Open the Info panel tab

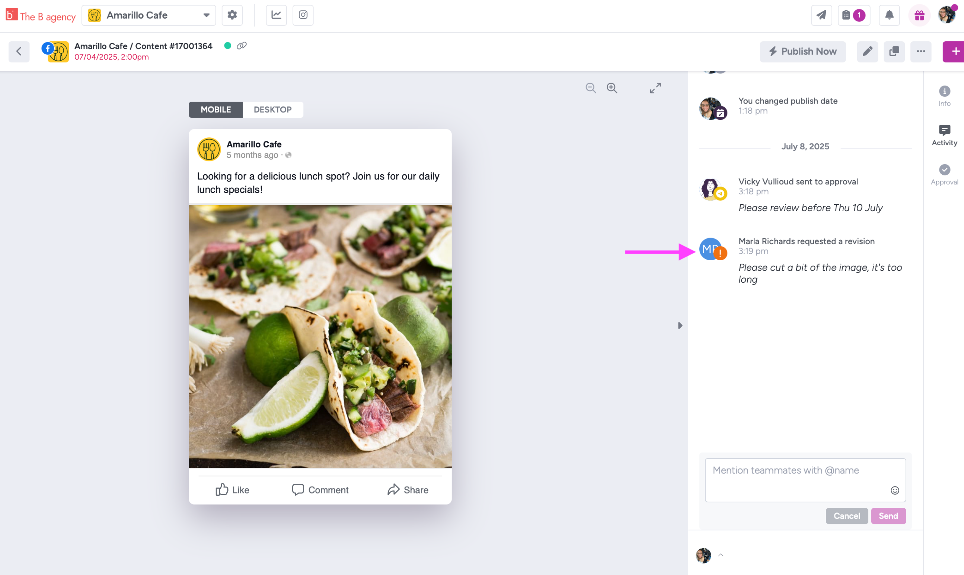[944, 96]
